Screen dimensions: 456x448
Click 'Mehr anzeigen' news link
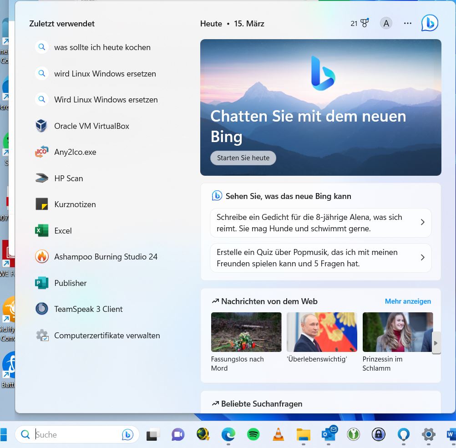pyautogui.click(x=408, y=301)
